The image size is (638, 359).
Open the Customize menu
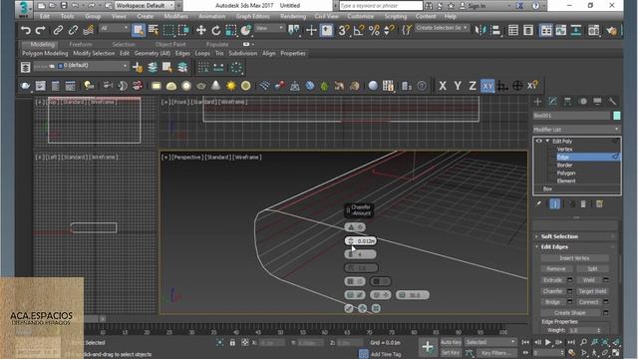pyautogui.click(x=361, y=16)
